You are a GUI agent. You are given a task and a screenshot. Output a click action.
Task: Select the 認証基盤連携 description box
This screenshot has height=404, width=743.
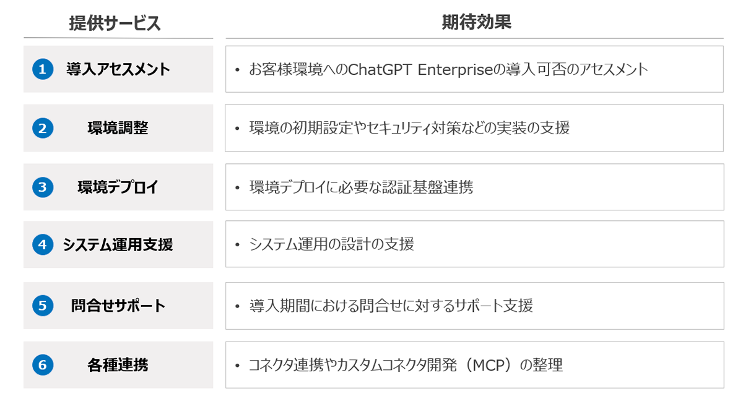click(474, 187)
